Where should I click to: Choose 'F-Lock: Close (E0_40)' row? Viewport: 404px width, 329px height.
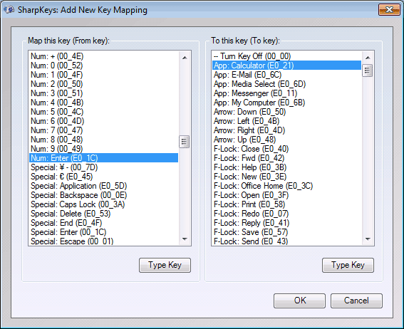click(x=286, y=149)
